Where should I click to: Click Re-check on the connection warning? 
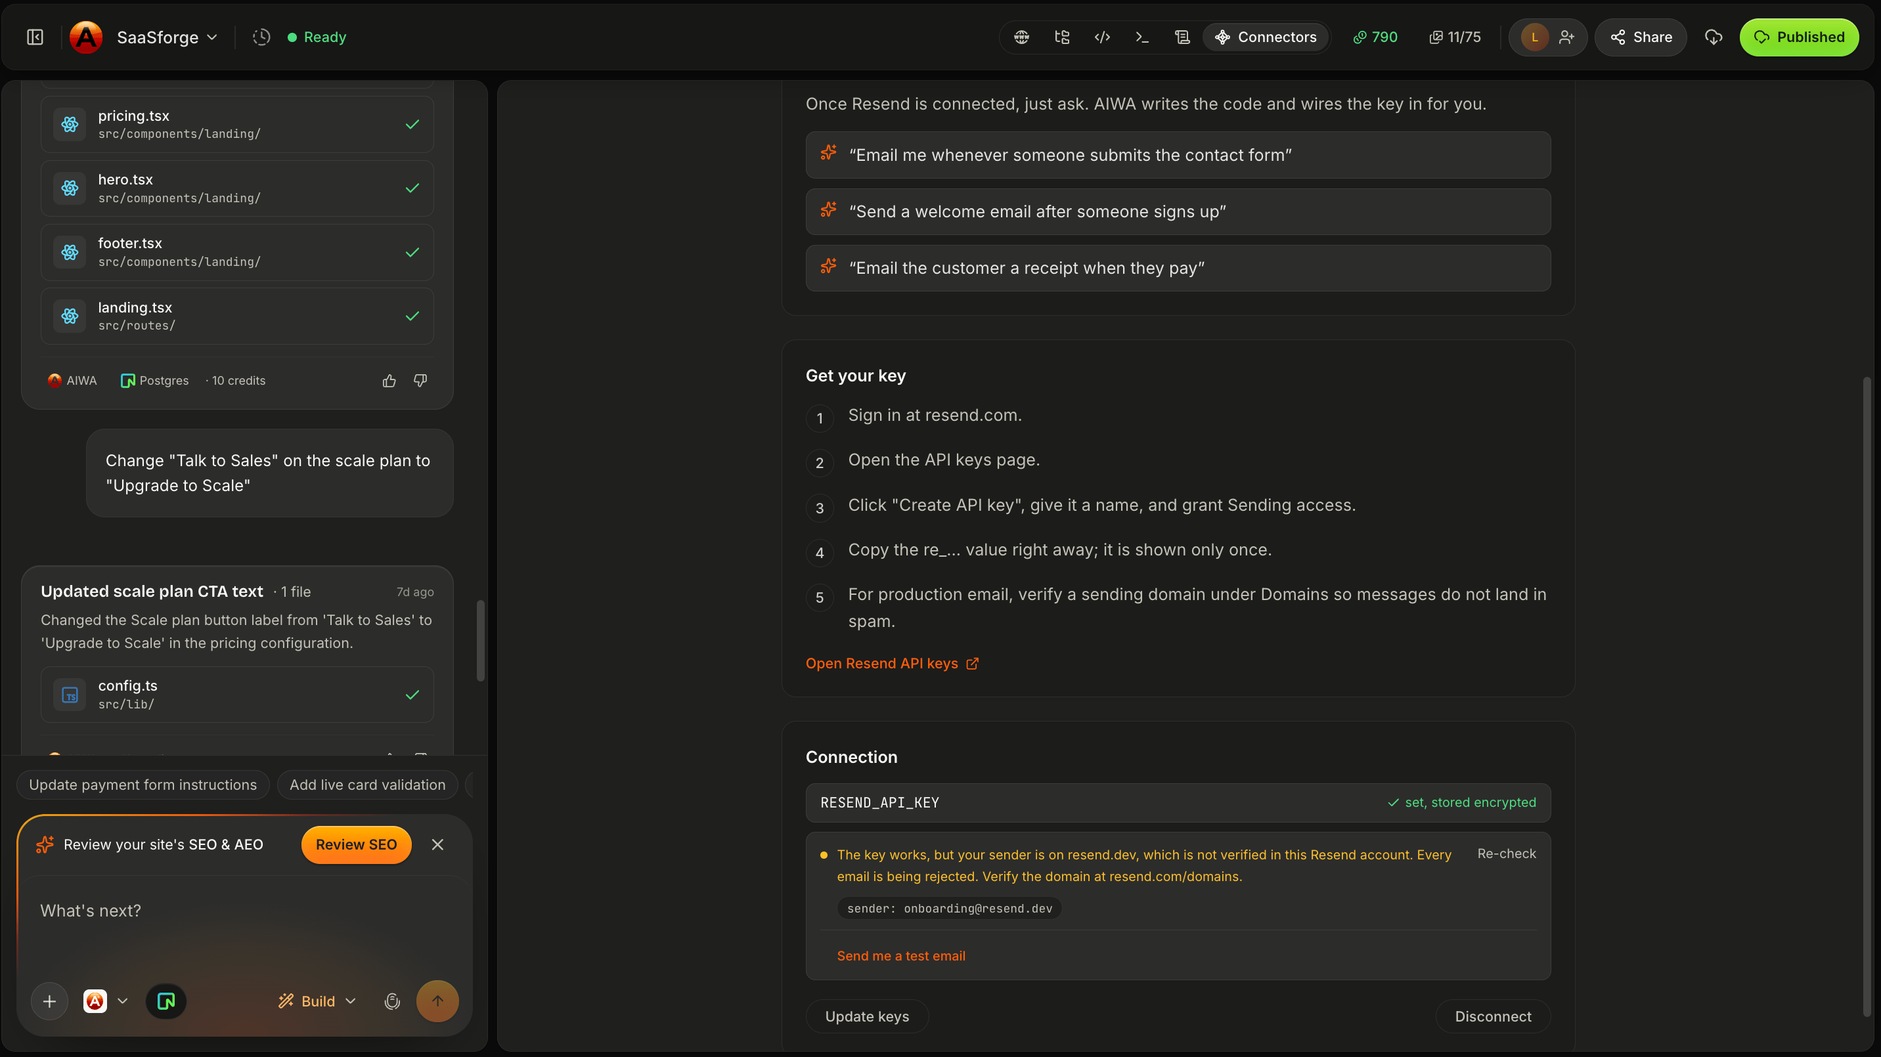coord(1507,853)
